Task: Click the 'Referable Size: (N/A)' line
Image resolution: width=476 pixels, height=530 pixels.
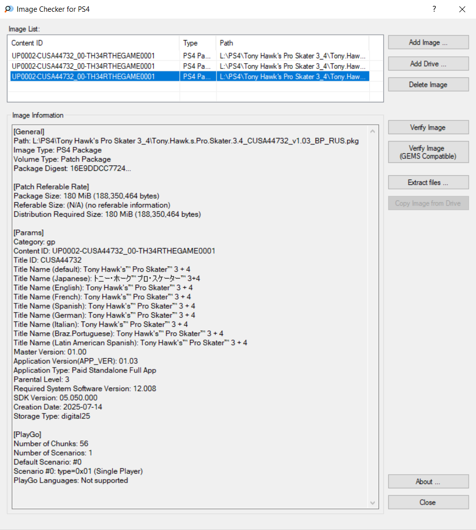Action: point(92,205)
